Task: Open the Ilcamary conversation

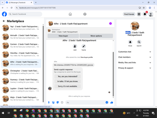Action: click(x=21, y=81)
